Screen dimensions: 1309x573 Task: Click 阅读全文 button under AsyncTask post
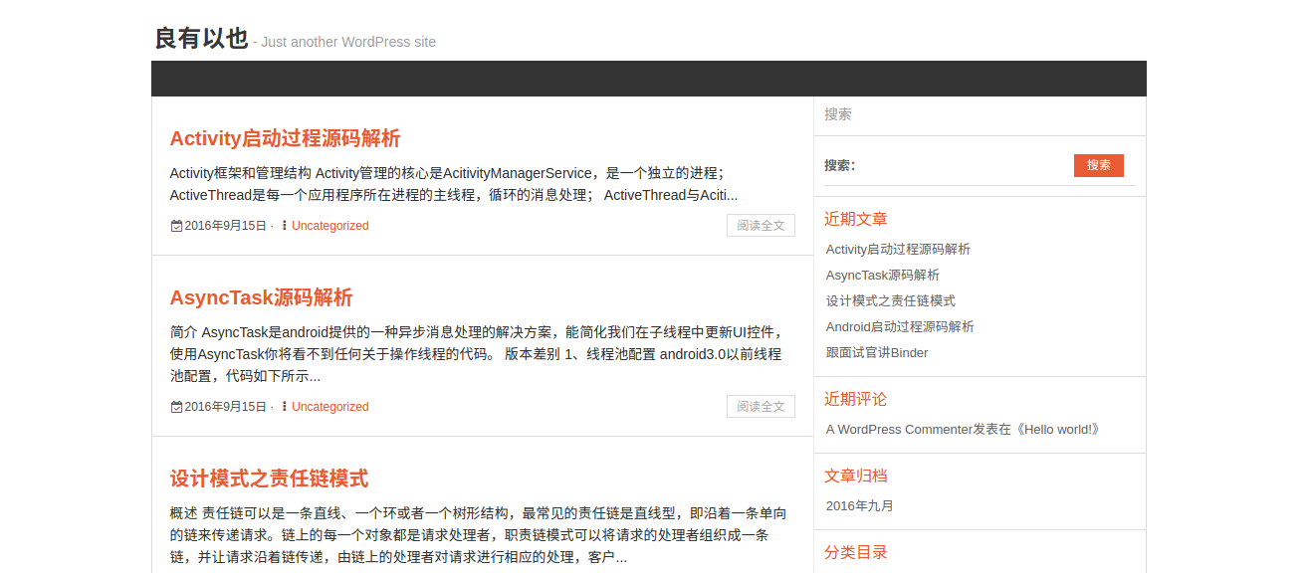coord(761,407)
